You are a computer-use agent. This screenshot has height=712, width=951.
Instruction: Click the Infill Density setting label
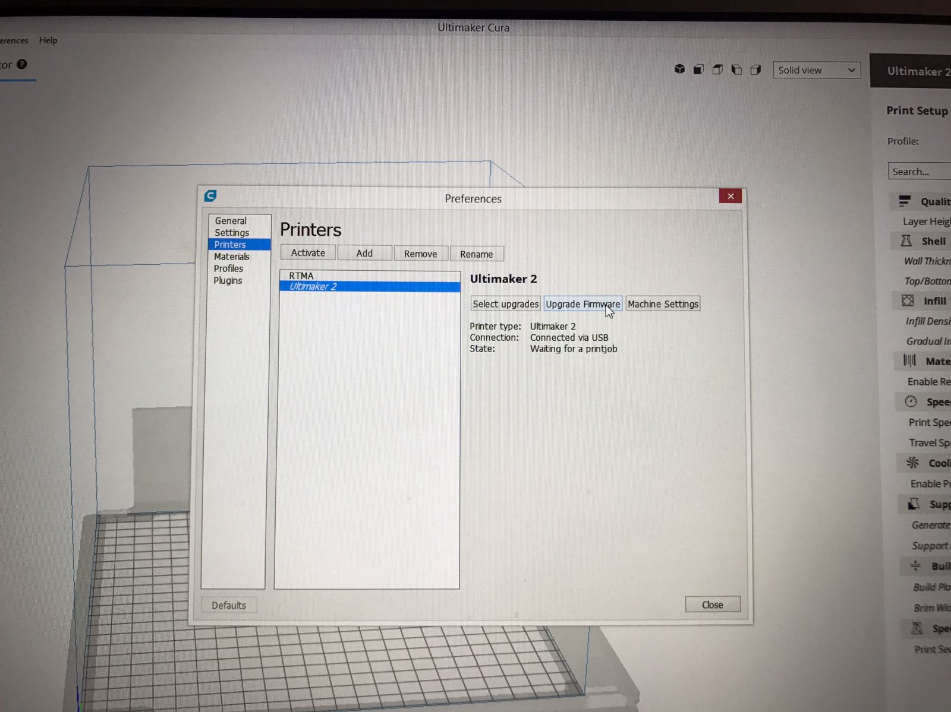[x=928, y=321]
